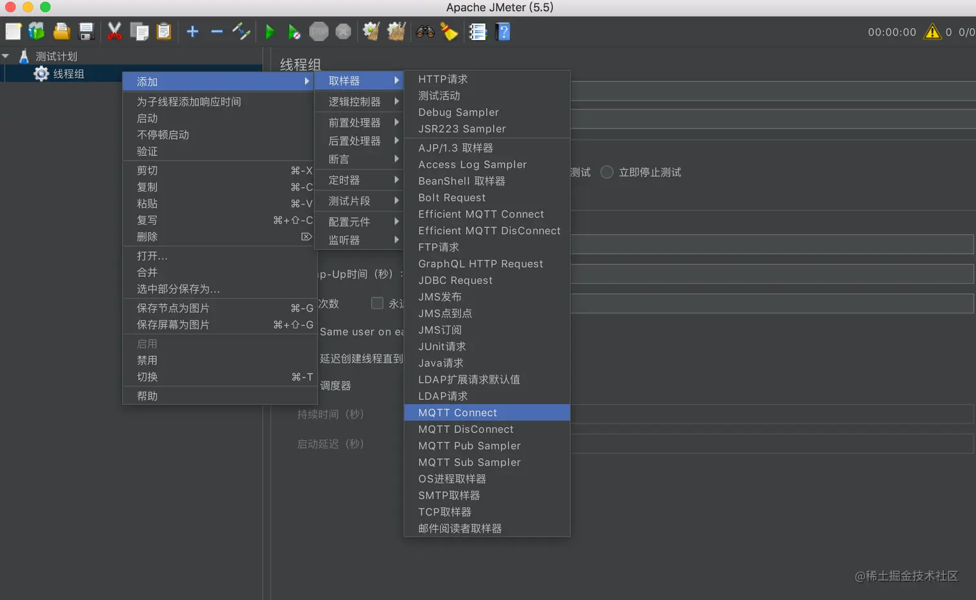The width and height of the screenshot is (976, 600).
Task: Click the Stop test icon
Action: click(x=319, y=32)
